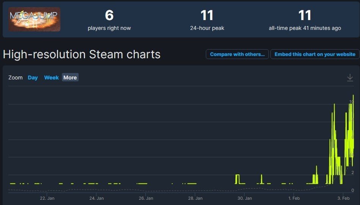
Task: Open the MEGAJUMP game thumbnail
Action: click(x=35, y=19)
